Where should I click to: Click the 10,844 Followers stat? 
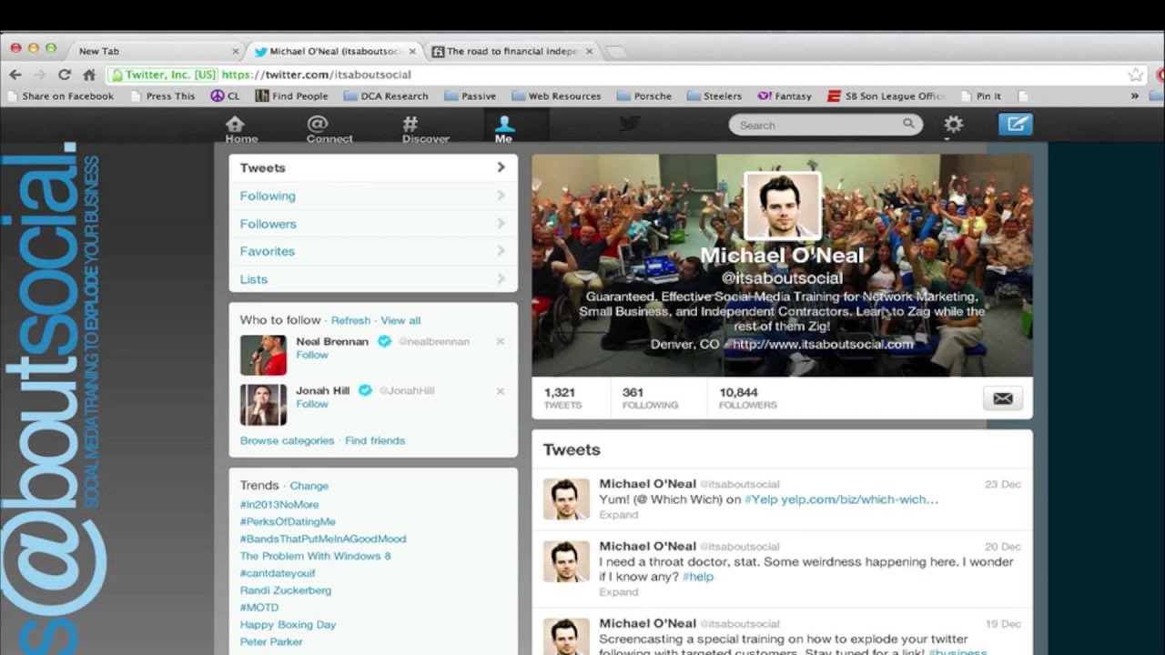[x=748, y=398]
